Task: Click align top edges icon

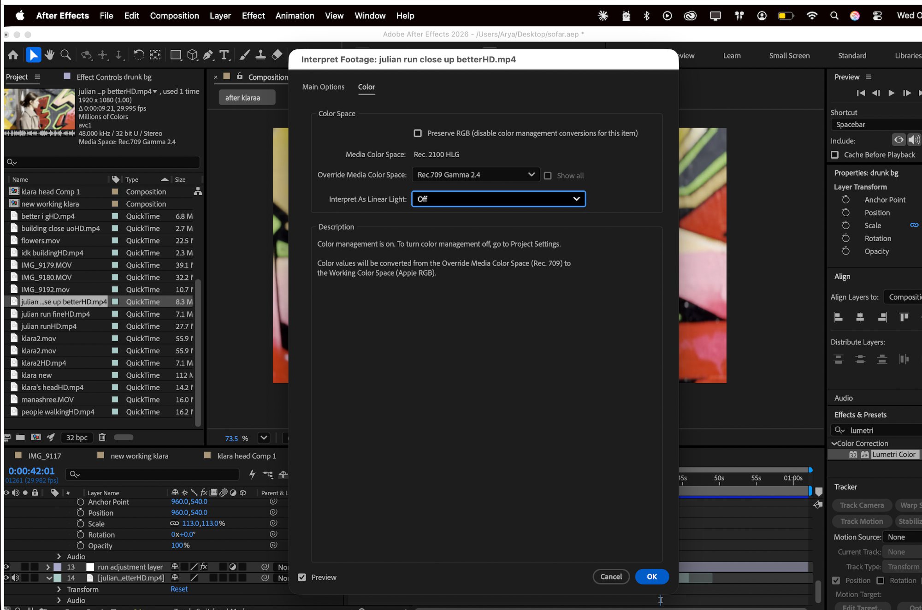Action: [x=904, y=317]
